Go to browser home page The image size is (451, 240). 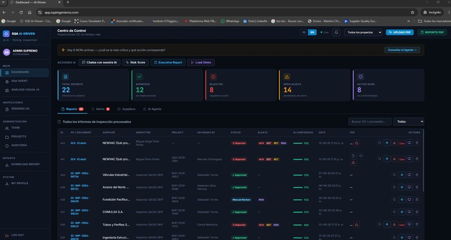click(30, 12)
